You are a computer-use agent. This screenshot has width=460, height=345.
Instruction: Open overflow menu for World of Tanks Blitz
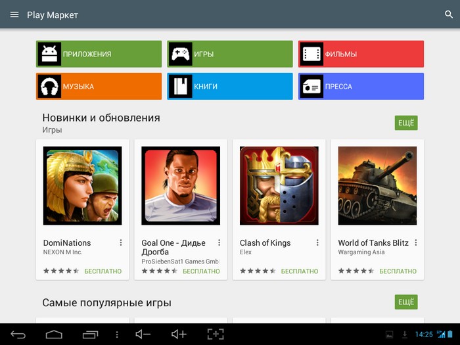coord(416,242)
